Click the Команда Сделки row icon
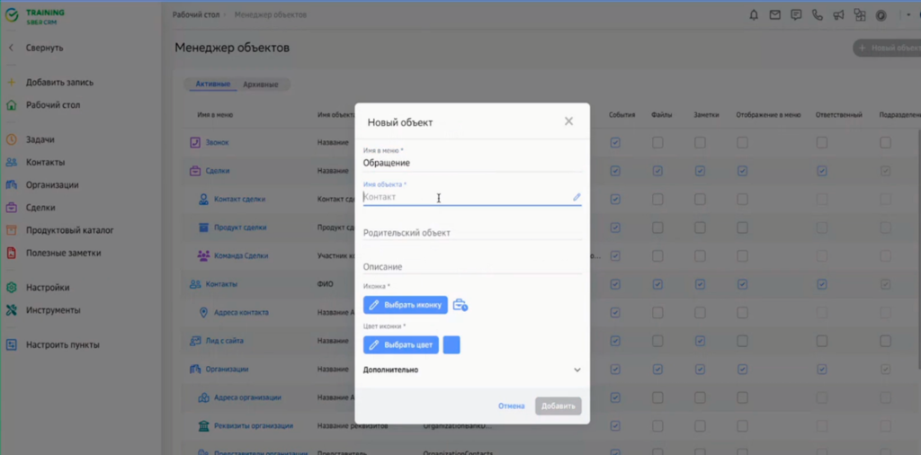921x455 pixels. tap(204, 256)
